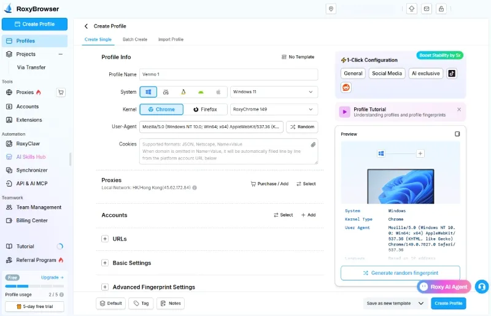Switch to the Batch Create tab
Screen dimensions: 491x316
pos(135,39)
